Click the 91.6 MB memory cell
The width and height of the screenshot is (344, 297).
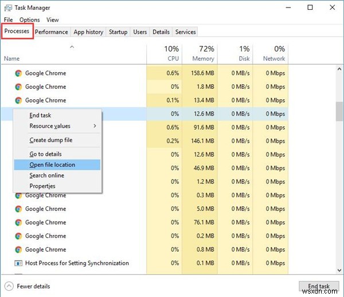(x=200, y=127)
